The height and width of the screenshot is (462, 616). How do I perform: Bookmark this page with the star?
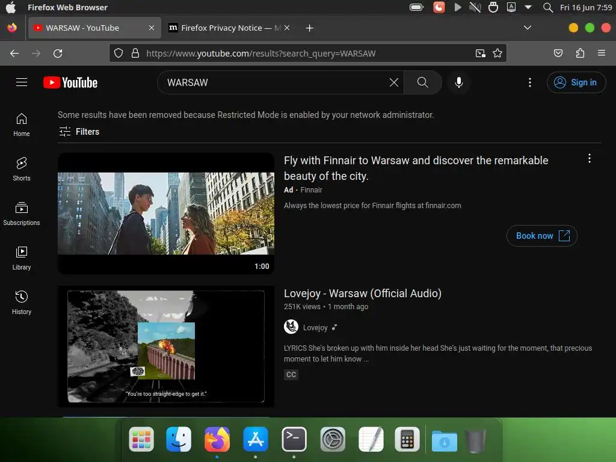tap(497, 53)
